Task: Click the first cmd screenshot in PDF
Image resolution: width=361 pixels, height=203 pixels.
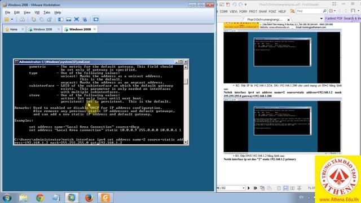Action: (282, 52)
